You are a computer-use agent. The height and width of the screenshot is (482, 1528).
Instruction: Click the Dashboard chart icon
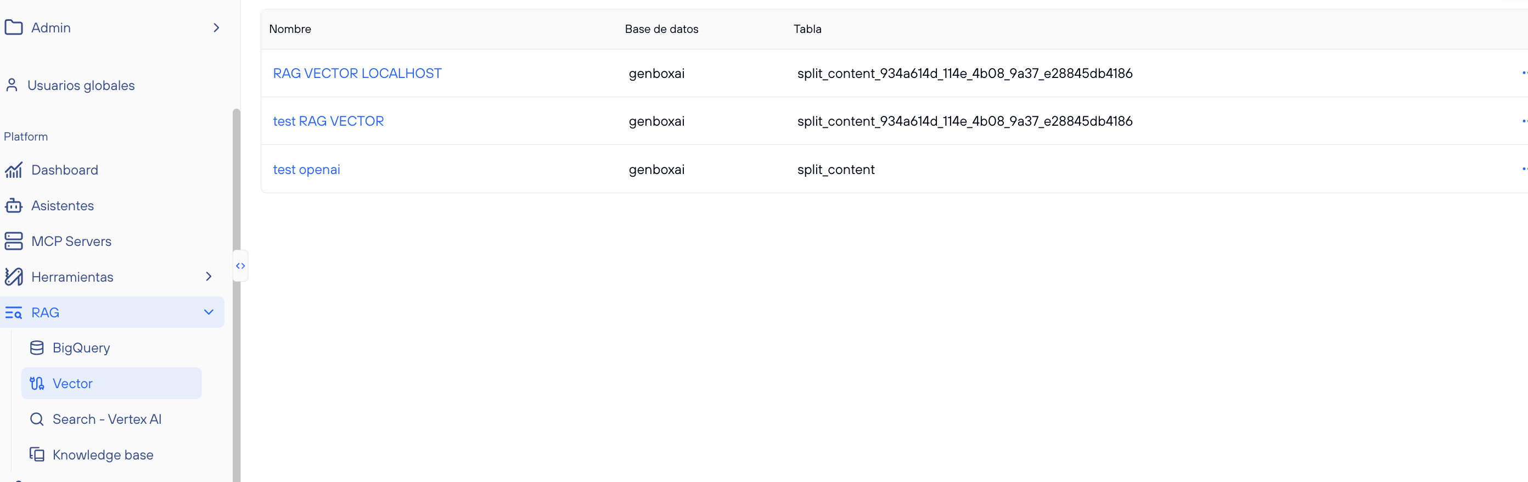click(x=14, y=170)
